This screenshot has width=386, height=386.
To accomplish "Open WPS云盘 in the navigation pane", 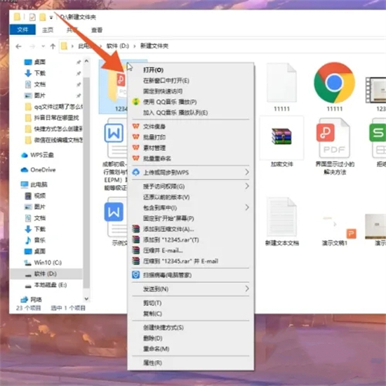I will click(x=37, y=155).
